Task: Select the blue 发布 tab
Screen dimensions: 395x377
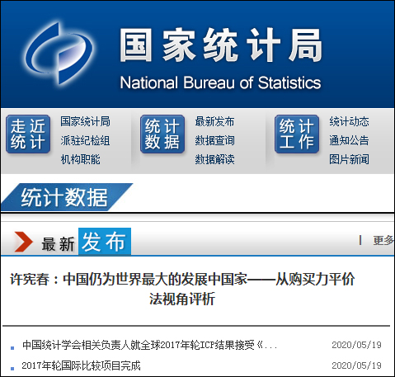Action: (105, 242)
